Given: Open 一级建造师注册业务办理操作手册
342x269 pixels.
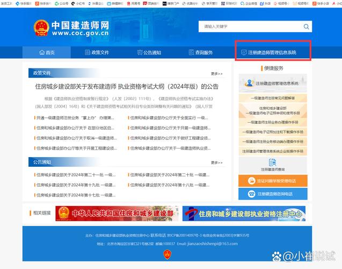Looking at the screenshot, I should tap(273, 122).
